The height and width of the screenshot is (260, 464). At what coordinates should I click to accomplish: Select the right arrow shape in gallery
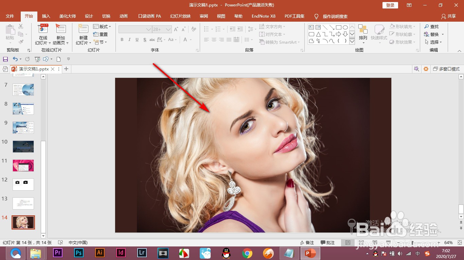[339, 34]
